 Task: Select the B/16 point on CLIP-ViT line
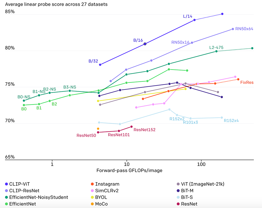tap(145, 44)
